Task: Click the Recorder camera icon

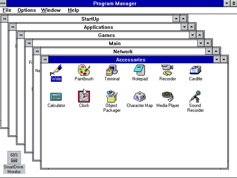Action: point(167,70)
